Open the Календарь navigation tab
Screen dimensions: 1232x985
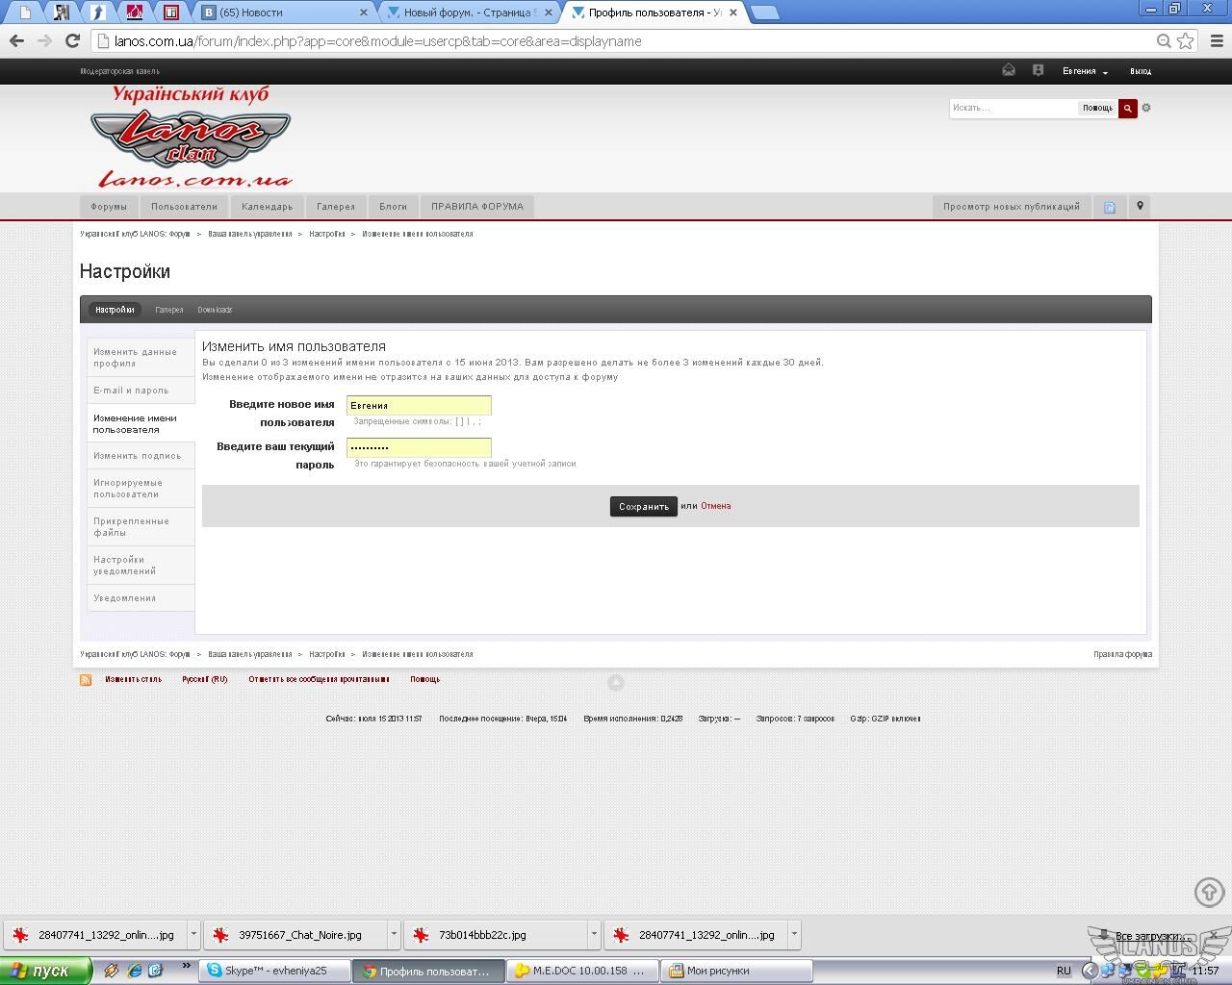[267, 207]
